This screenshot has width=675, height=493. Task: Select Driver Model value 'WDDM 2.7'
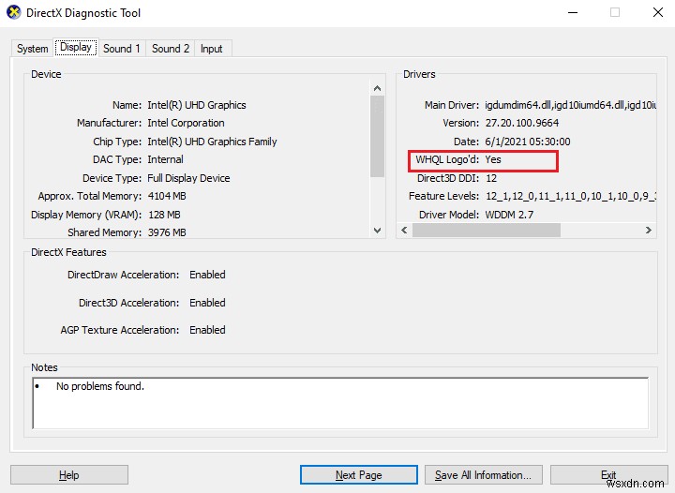coord(509,215)
